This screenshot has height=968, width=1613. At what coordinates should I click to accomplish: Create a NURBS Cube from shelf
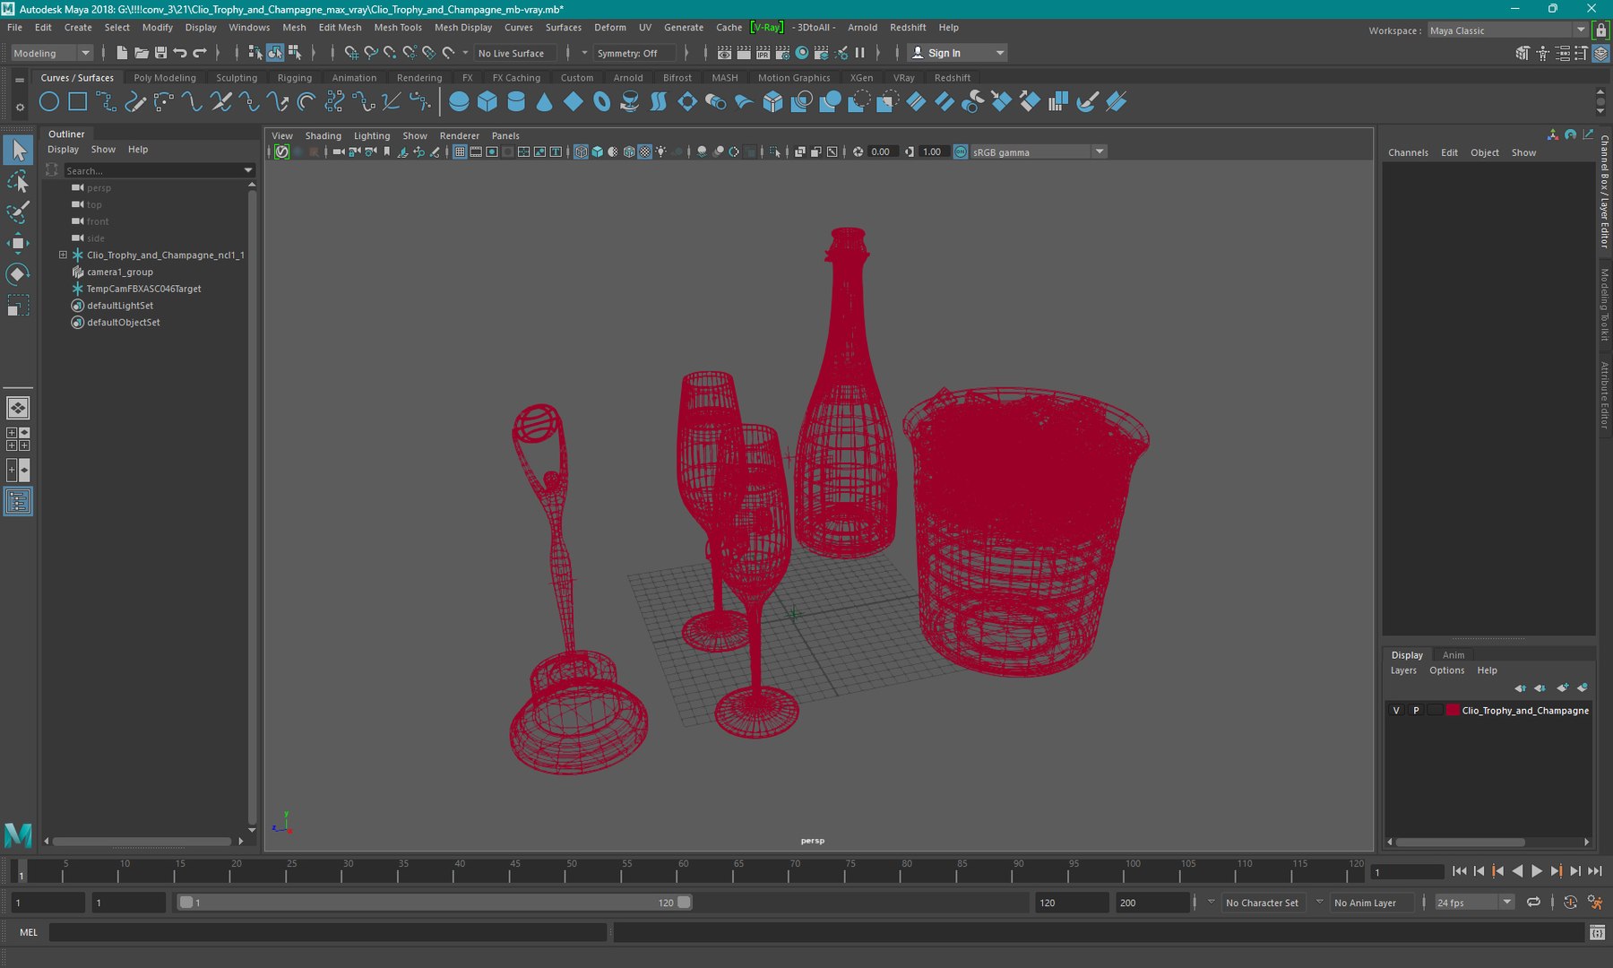tap(487, 102)
